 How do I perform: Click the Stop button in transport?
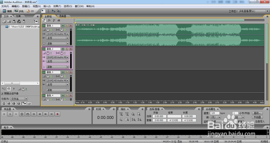coord(4,114)
